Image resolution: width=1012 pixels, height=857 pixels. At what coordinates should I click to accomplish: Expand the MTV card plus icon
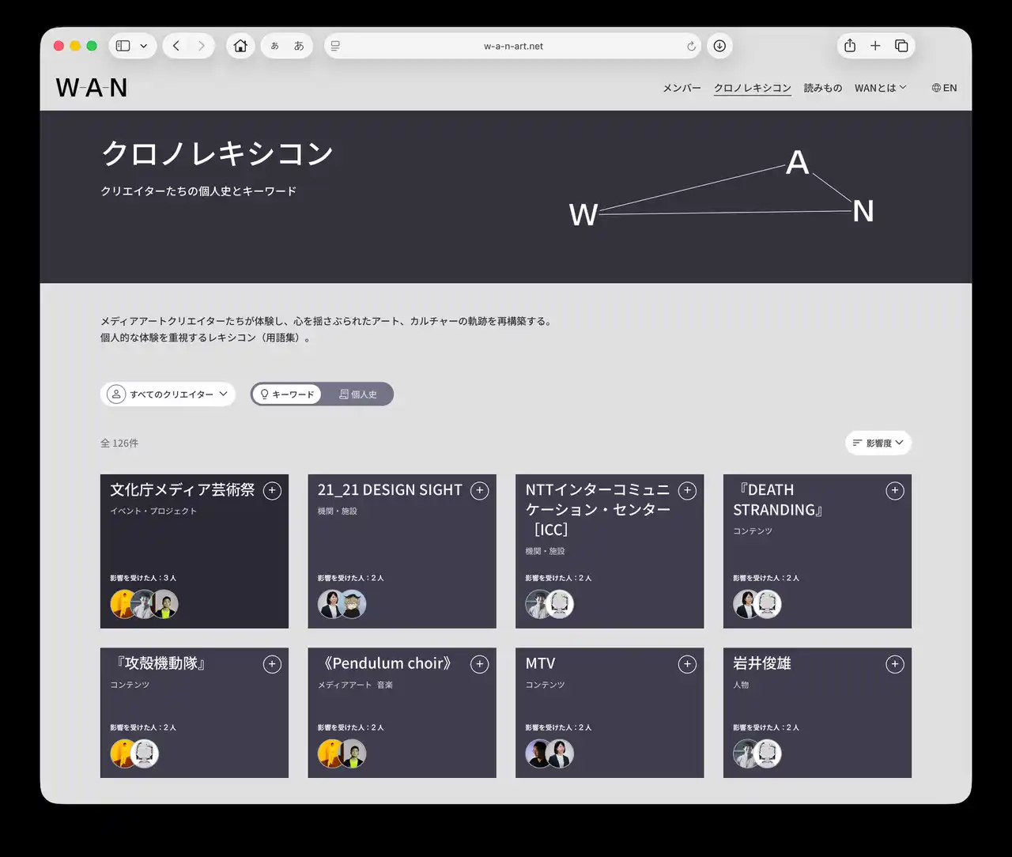687,665
